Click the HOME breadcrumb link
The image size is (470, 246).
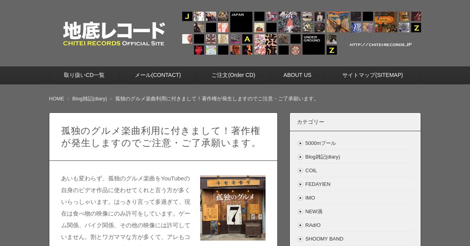[56, 99]
